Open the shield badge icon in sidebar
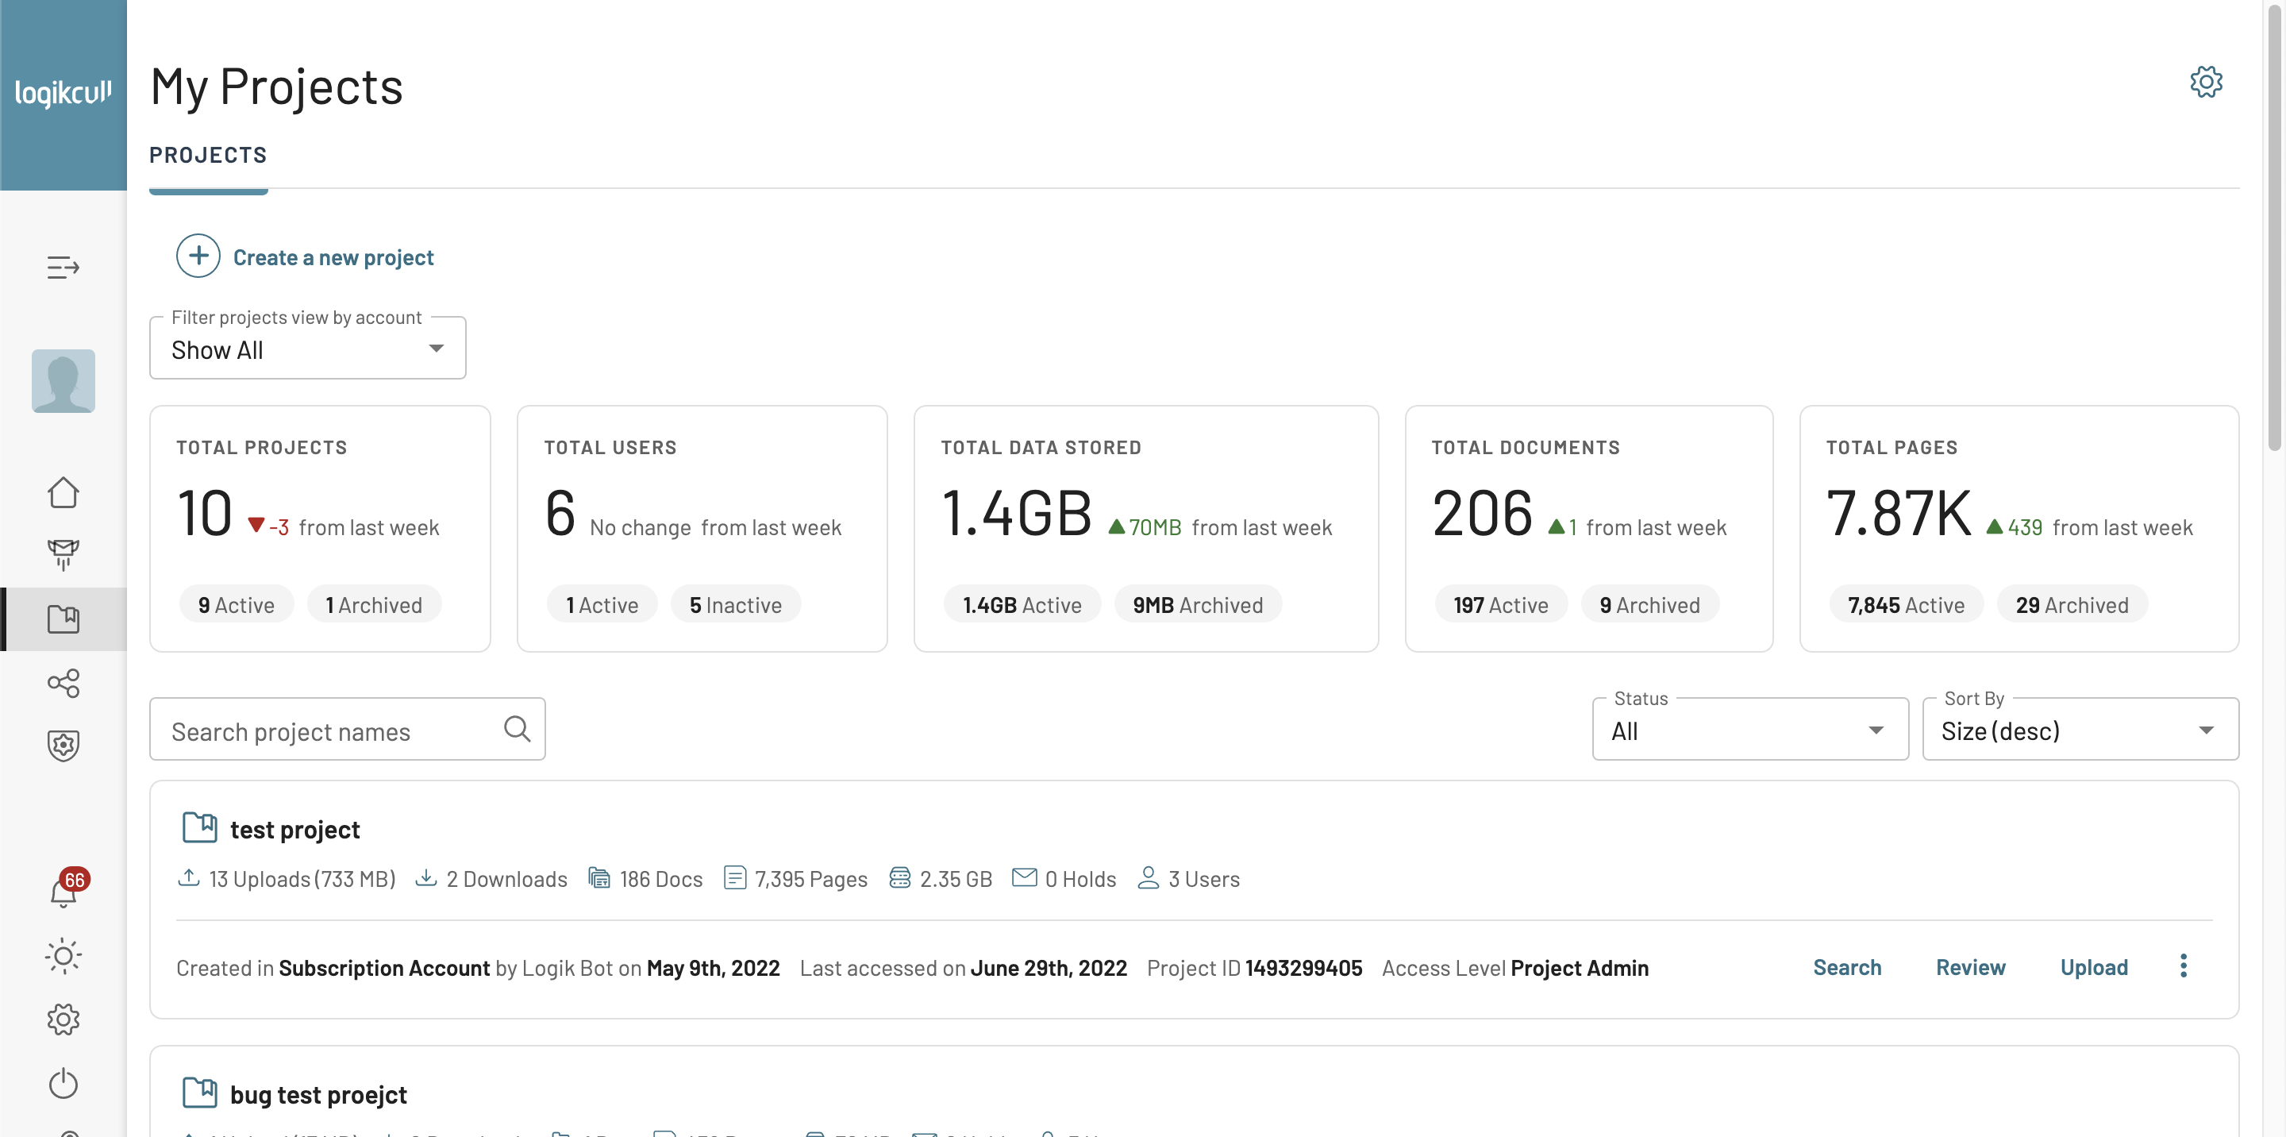This screenshot has width=2286, height=1137. [x=63, y=746]
